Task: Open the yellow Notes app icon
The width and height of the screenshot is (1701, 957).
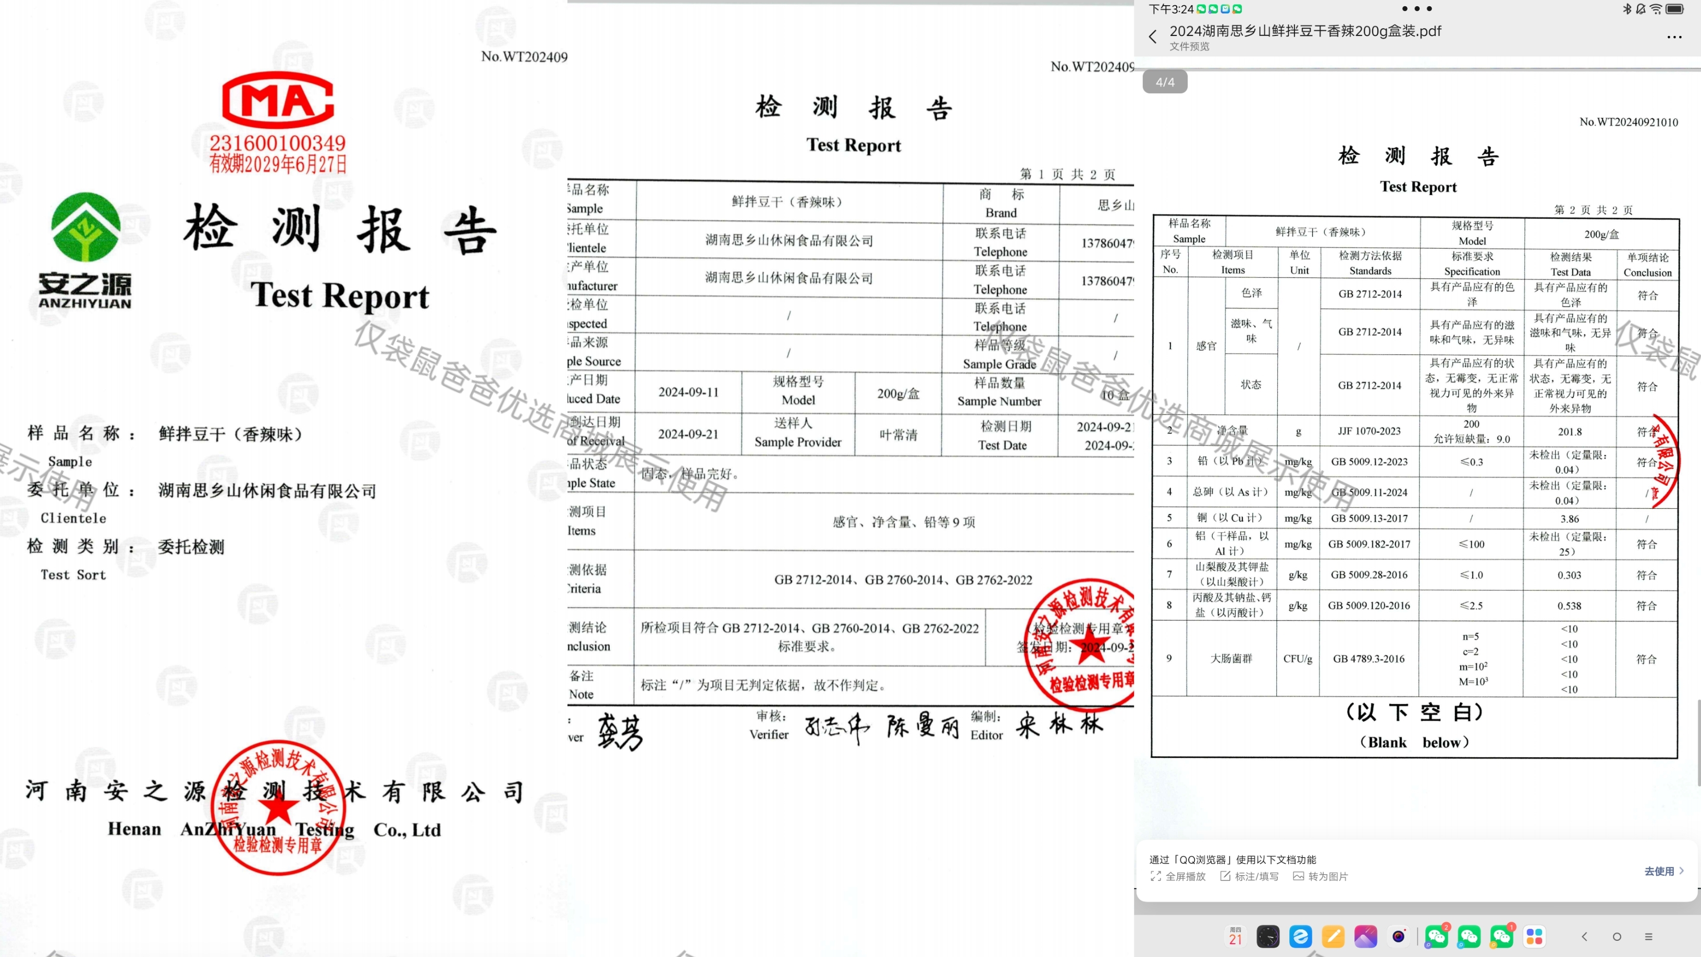Action: tap(1333, 936)
